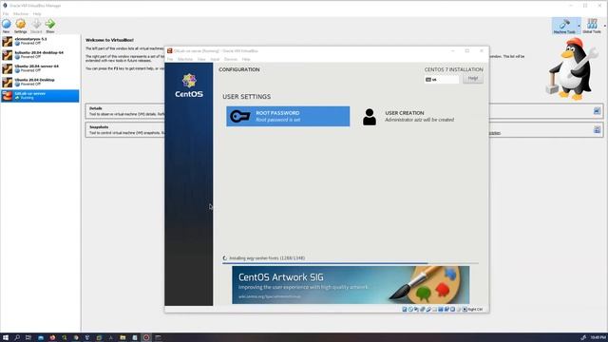Viewport: 608px width, 342px height.
Task: Select the Global Tools button
Action: 592,26
